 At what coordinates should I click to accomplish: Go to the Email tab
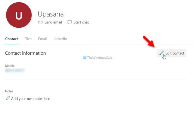(42, 39)
